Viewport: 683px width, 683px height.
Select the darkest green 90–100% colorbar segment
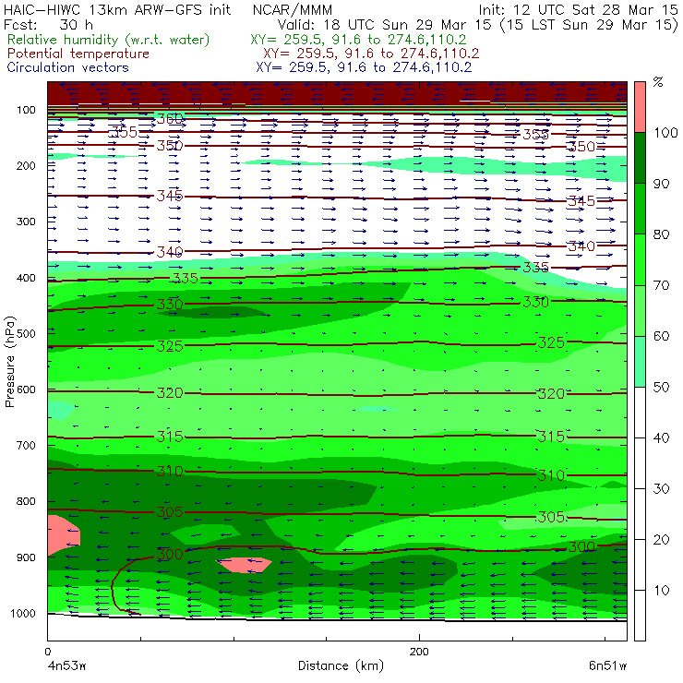click(640, 158)
